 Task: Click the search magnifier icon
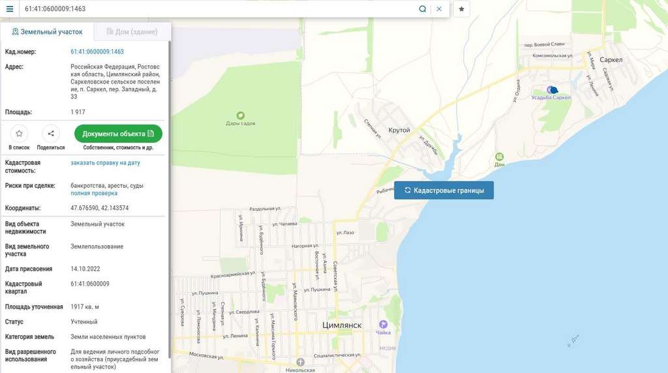(x=422, y=9)
